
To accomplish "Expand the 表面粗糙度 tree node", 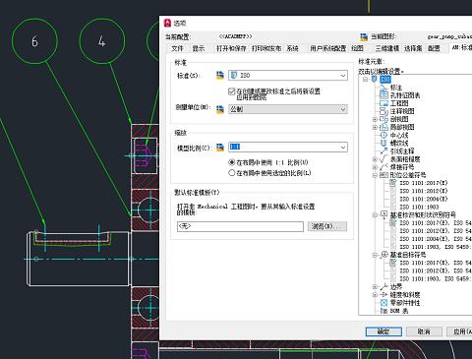I will click(375, 159).
